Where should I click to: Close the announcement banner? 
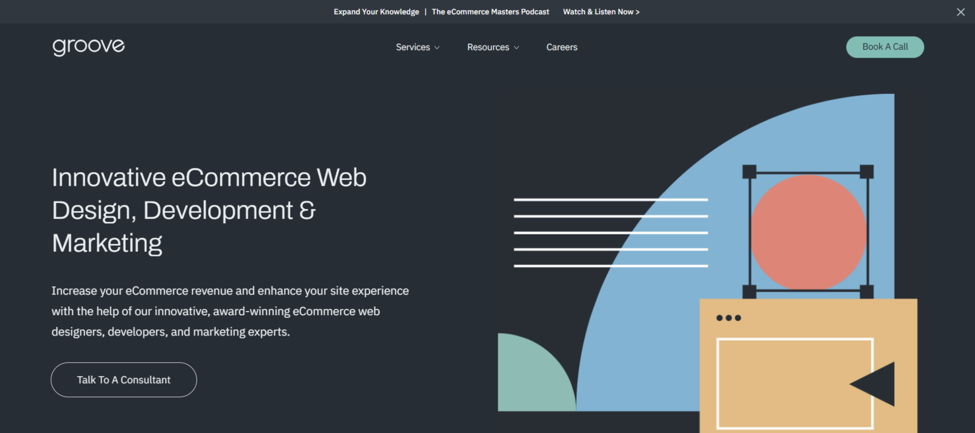point(960,12)
